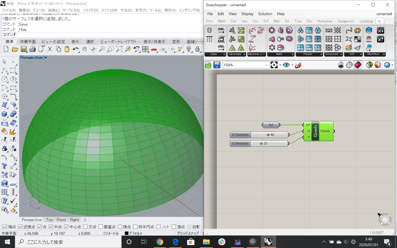Screen dimensions: 397x248
Task: Click the red shaded preview mode icon
Action: tap(358, 65)
